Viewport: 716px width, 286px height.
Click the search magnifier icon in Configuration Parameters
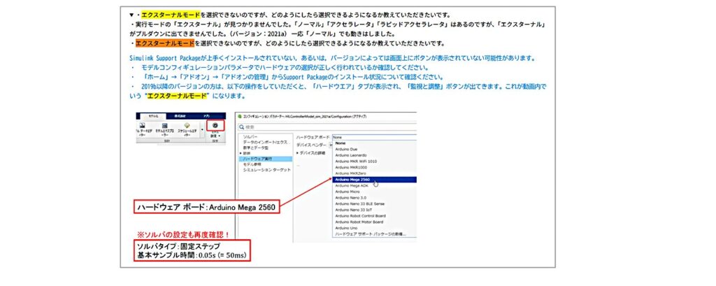242,127
